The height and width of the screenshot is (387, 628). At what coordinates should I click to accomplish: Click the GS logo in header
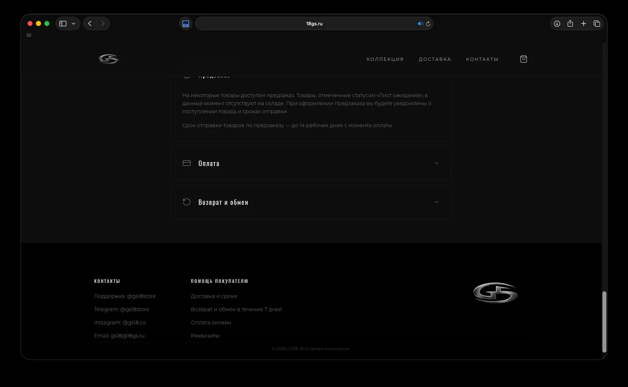coord(108,59)
